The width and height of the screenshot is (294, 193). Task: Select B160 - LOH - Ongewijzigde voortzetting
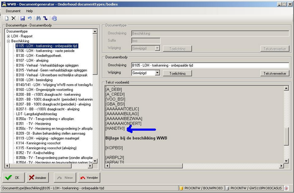pos(45,90)
